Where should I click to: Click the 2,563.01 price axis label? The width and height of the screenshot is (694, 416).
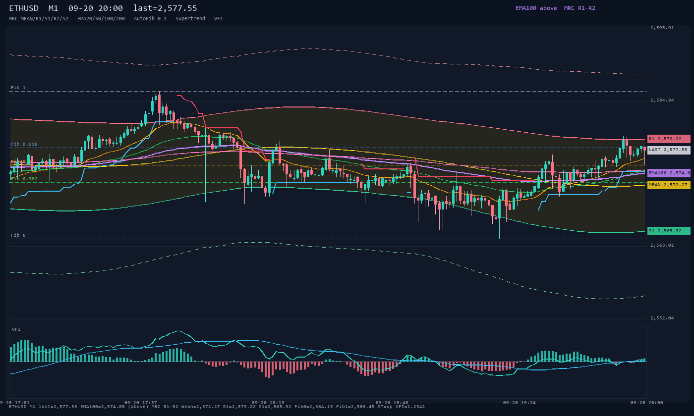point(662,245)
